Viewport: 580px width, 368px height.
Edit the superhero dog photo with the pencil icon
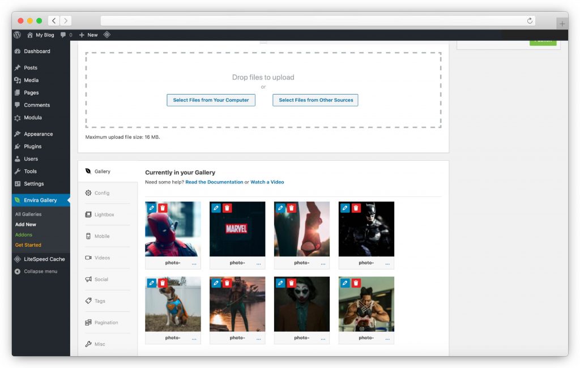click(152, 283)
